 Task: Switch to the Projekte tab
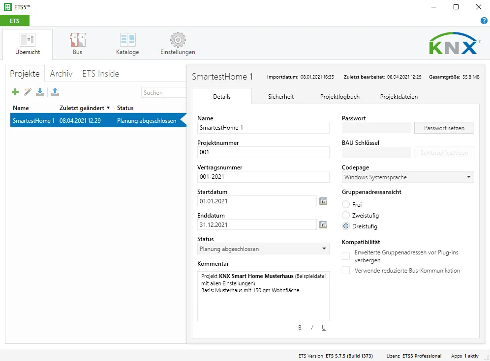(x=25, y=74)
